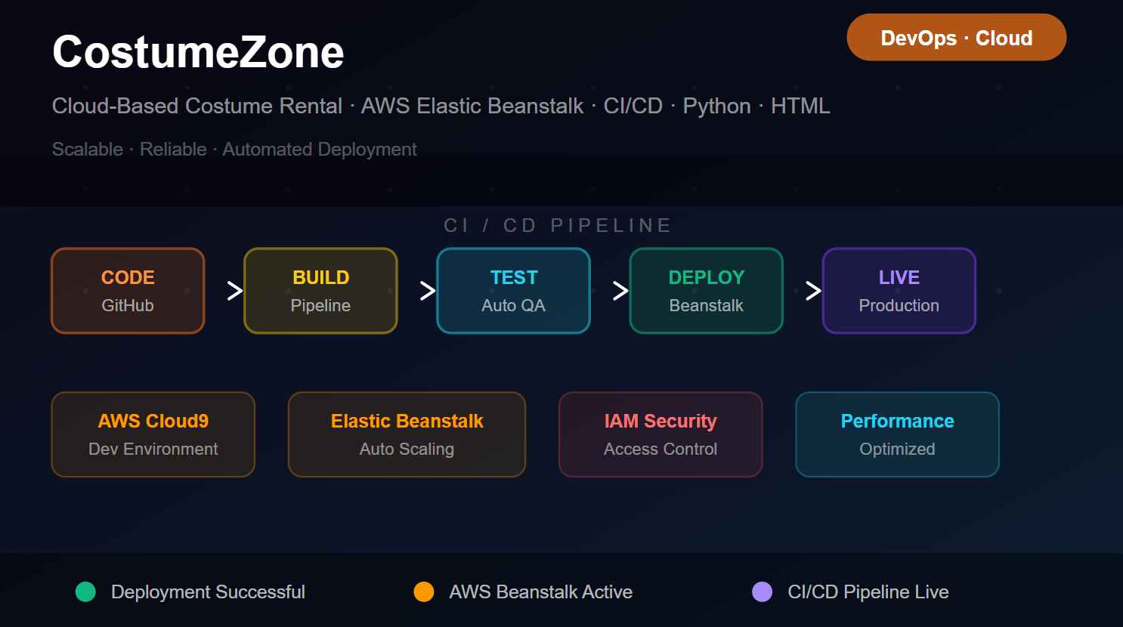
Task: Select the DEPLOY Beanstalk stage card
Action: (x=706, y=291)
